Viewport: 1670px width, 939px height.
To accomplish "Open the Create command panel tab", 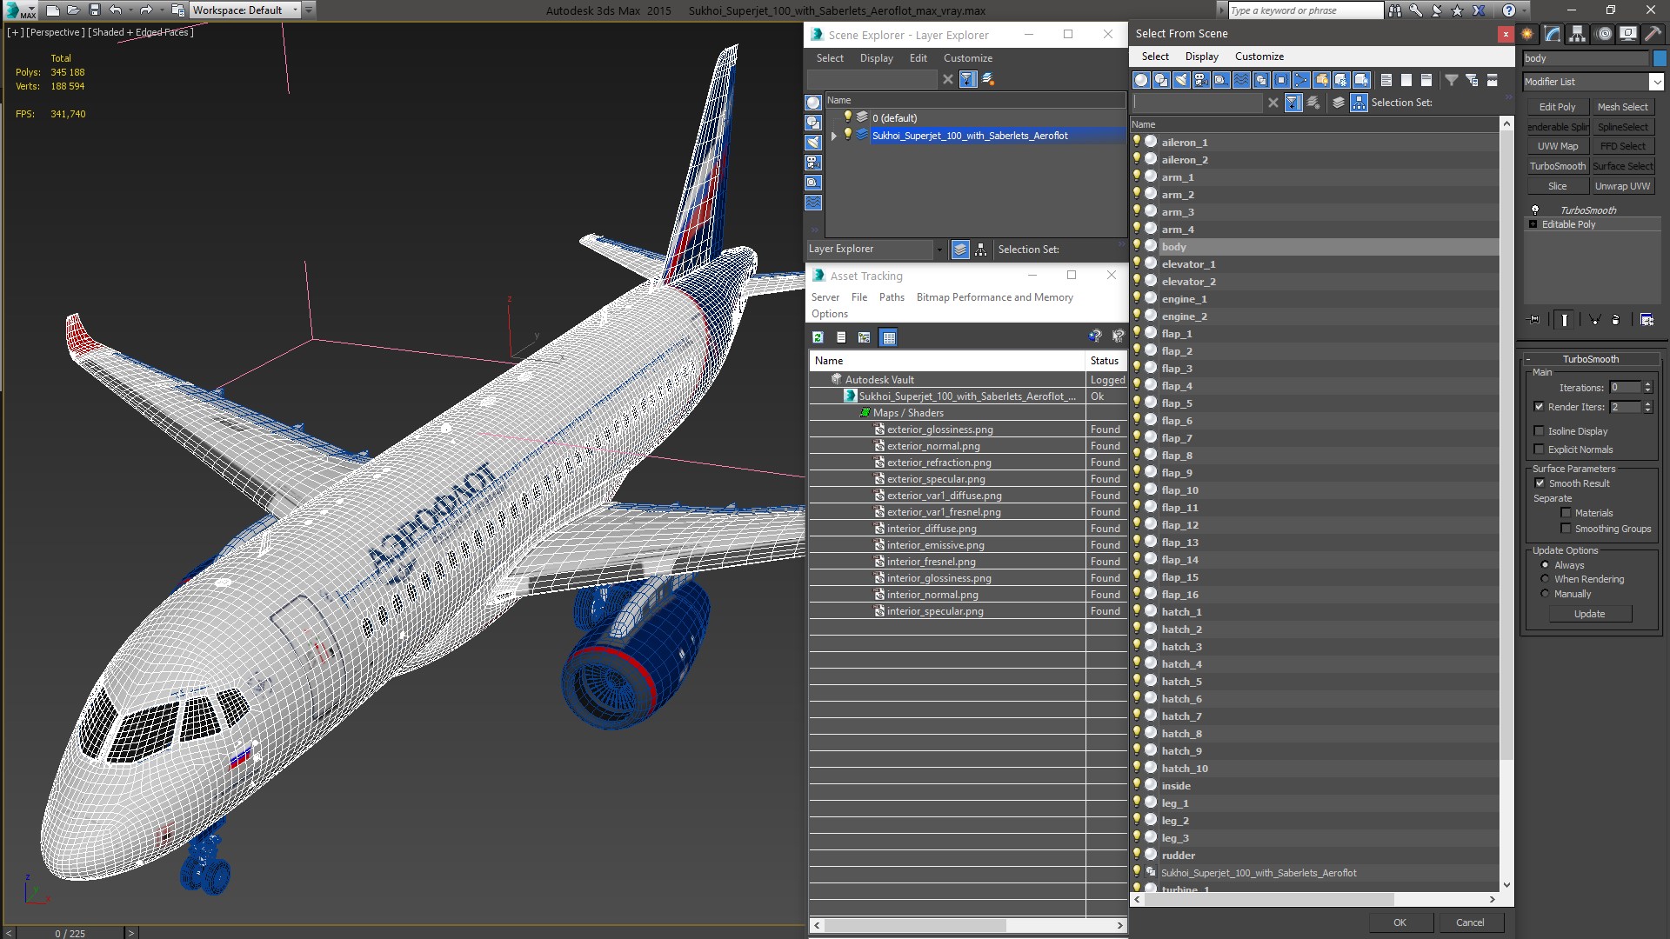I will (x=1527, y=34).
